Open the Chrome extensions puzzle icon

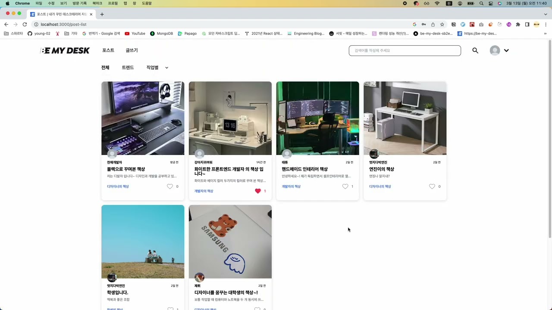(518, 25)
